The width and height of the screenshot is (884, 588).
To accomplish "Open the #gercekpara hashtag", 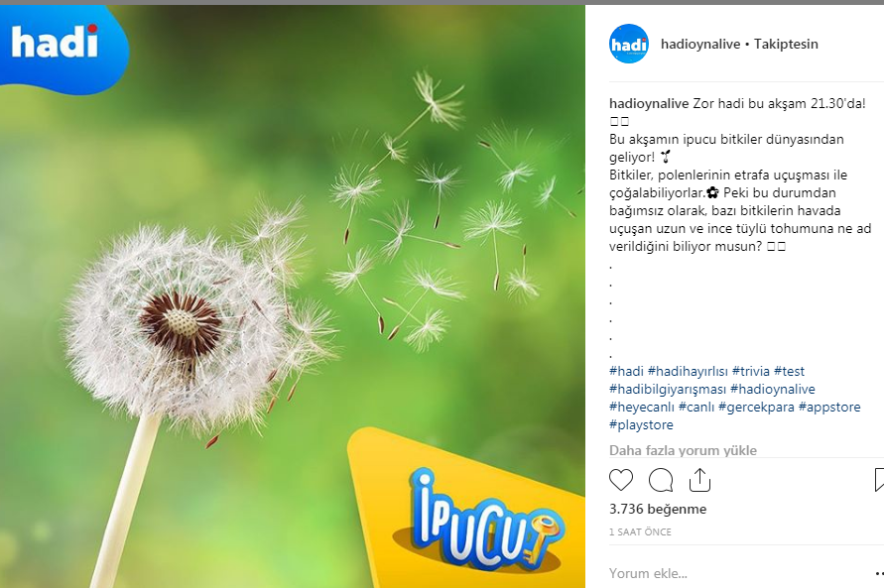I will point(756,407).
